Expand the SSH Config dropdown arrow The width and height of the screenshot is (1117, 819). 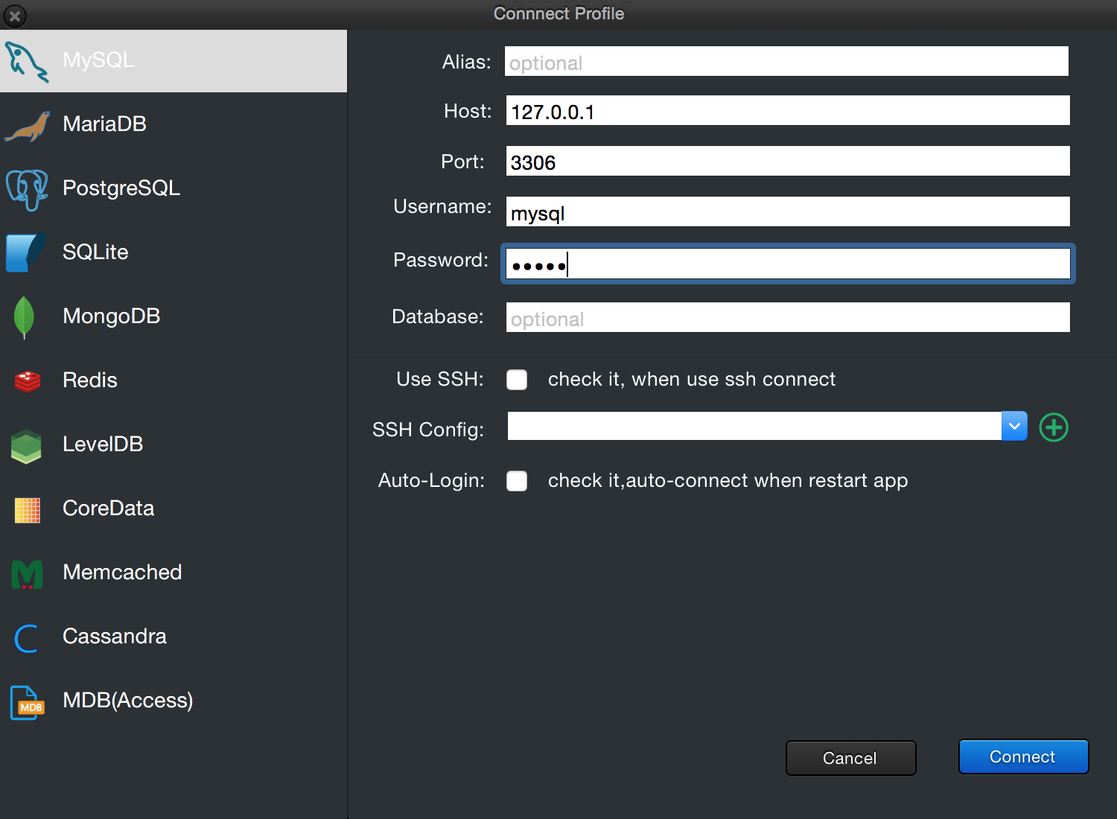tap(1014, 427)
